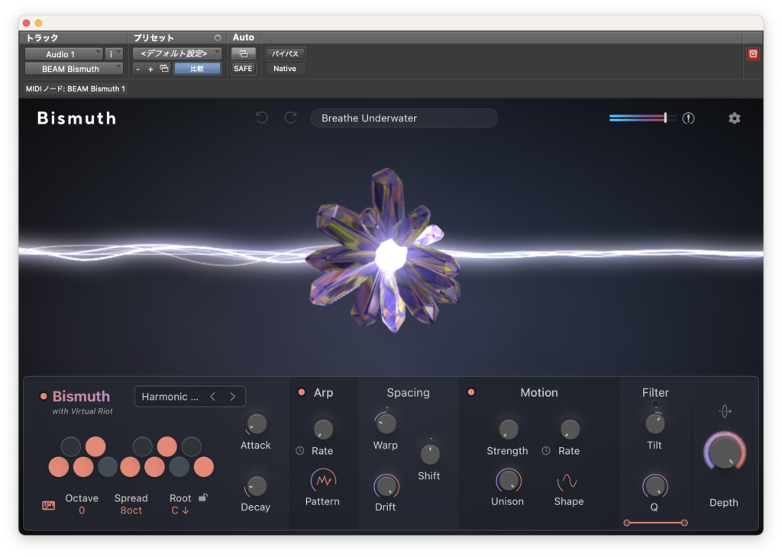The image size is (782, 557).
Task: Change the Octave 0 value
Action: [82, 510]
